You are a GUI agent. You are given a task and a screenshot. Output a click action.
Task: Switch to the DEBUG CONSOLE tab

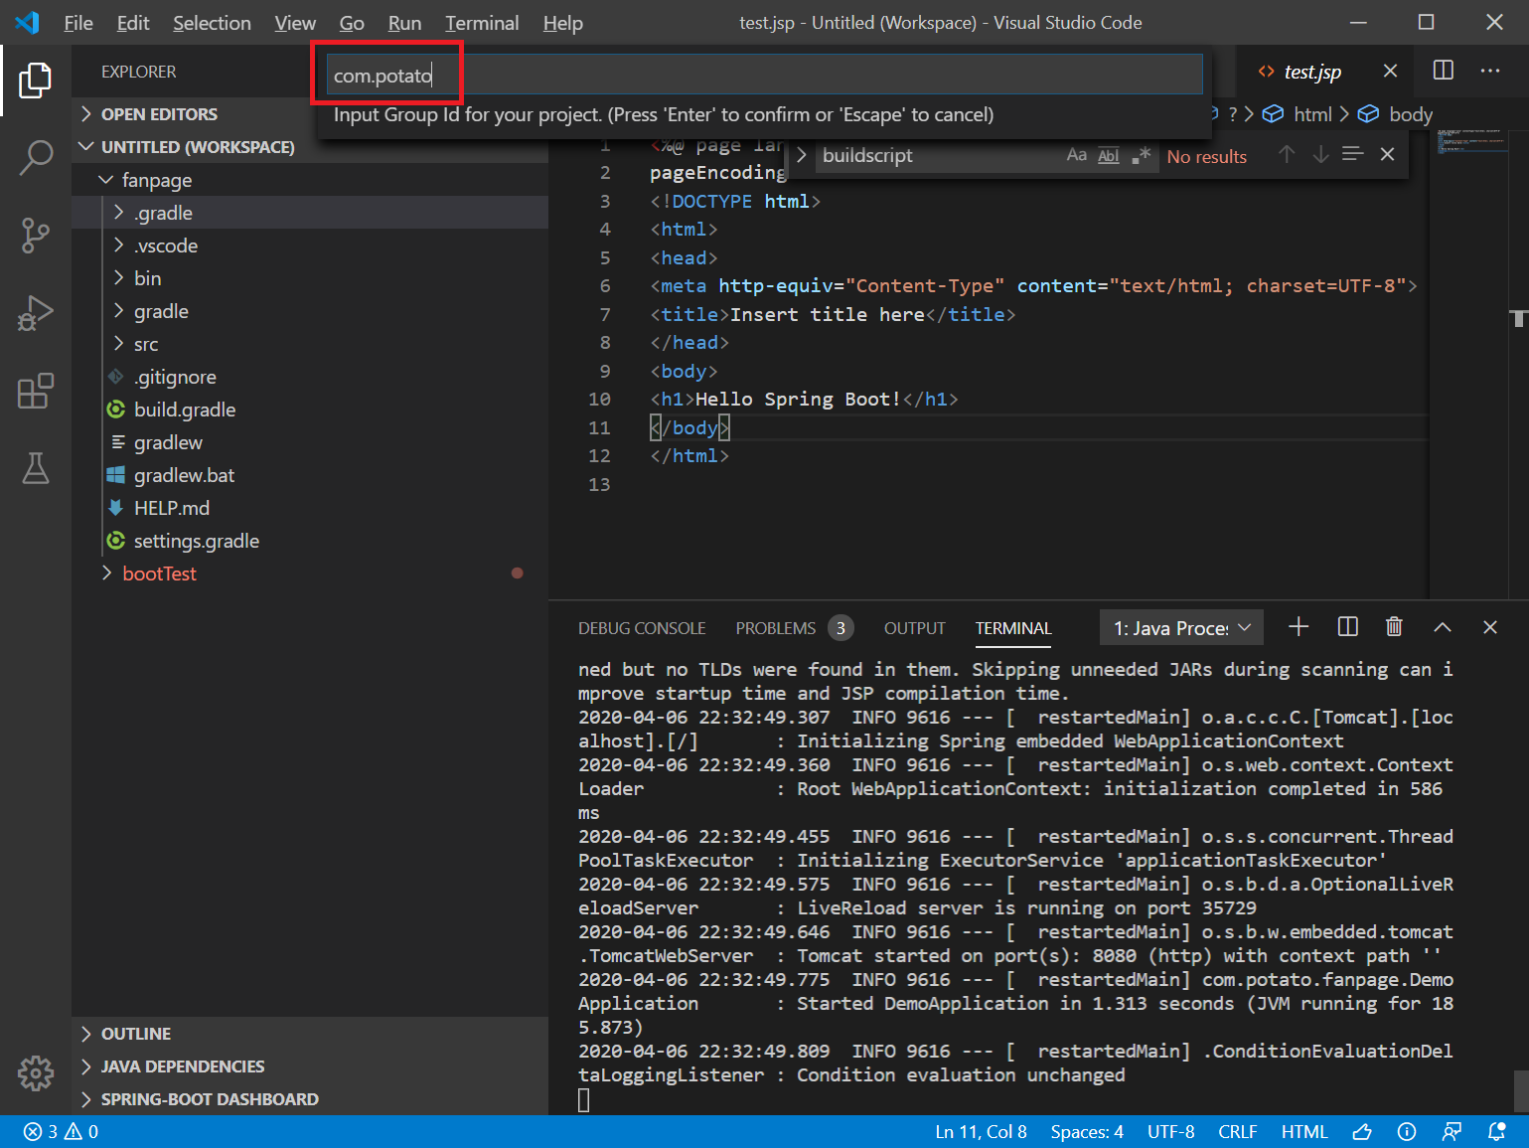[642, 628]
